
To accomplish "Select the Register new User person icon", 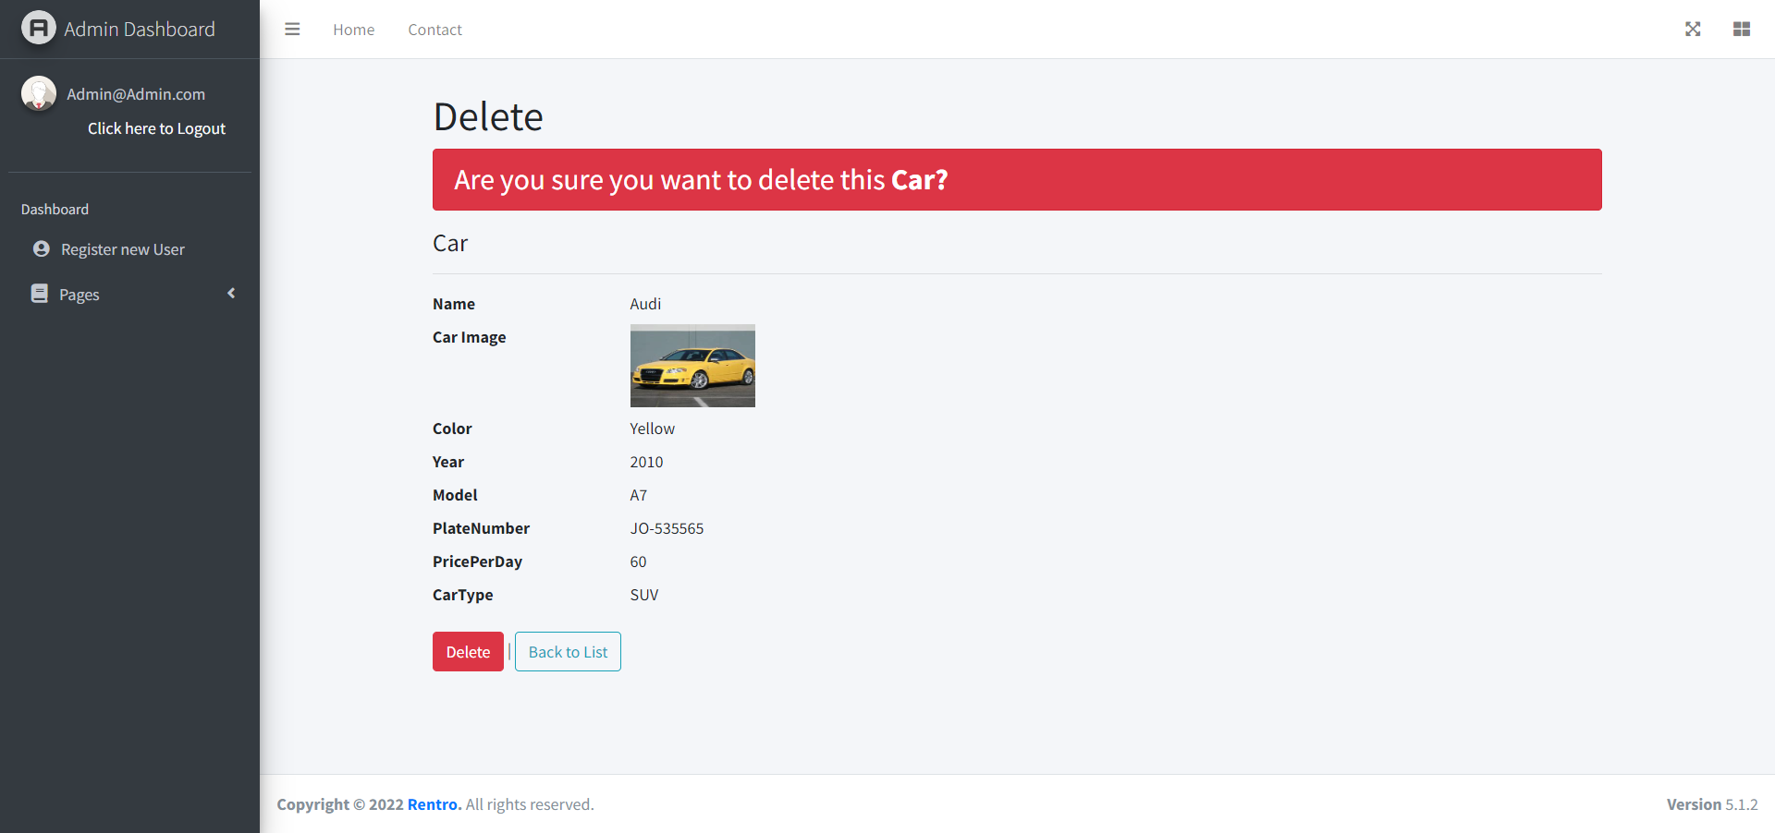I will tap(41, 248).
